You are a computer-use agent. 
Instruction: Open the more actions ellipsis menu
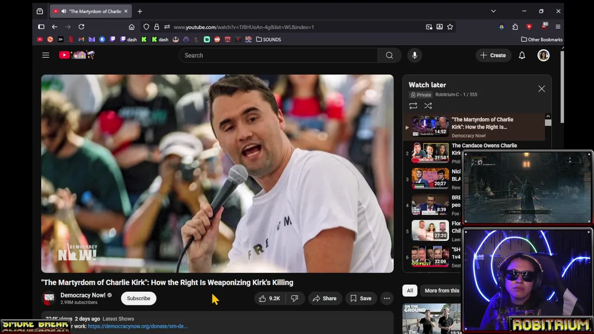(x=387, y=298)
